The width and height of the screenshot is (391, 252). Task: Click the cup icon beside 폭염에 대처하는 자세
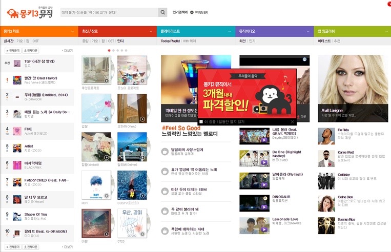[x=165, y=231]
